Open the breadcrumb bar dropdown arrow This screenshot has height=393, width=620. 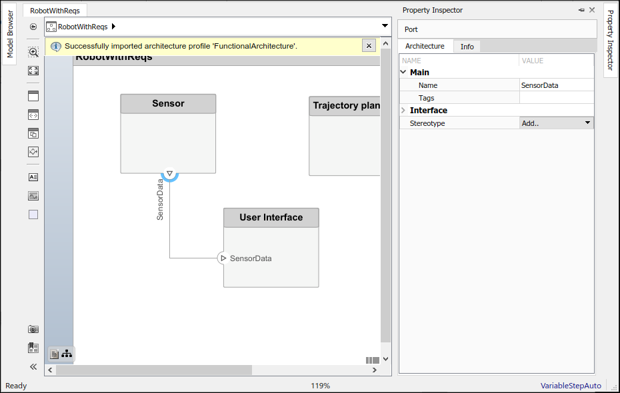tap(385, 26)
